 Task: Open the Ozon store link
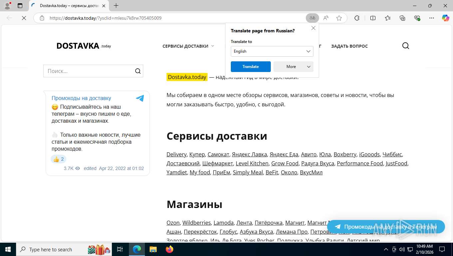[173, 223]
